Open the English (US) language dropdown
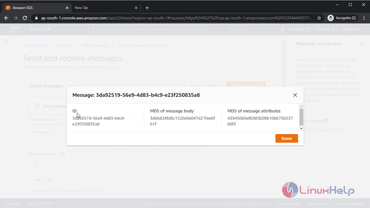The image size is (370, 208). coord(40,203)
